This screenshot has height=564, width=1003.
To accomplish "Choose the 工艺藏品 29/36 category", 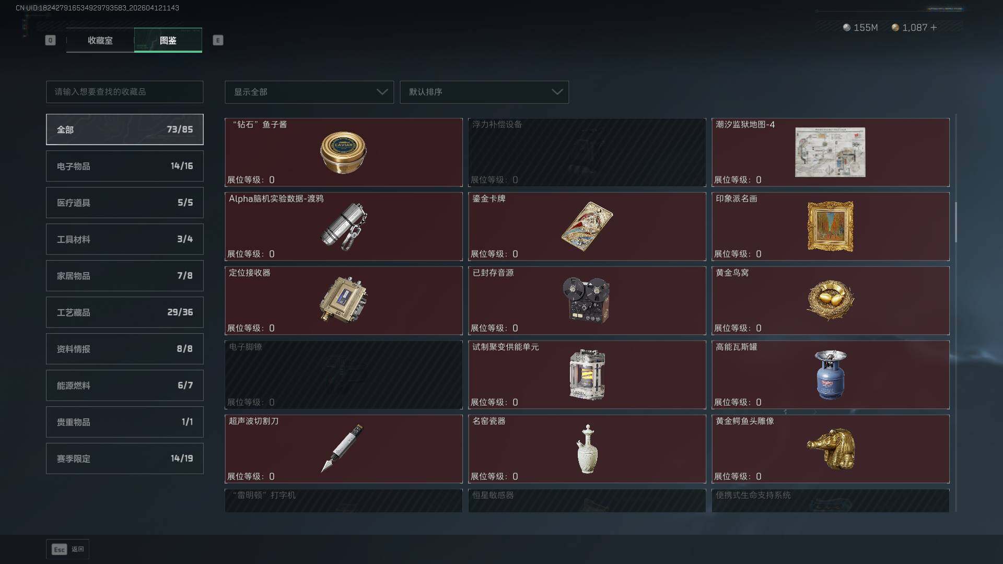I will coord(125,312).
